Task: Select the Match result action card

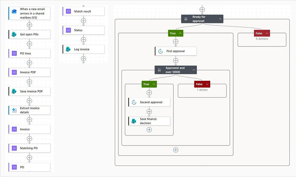Action: click(x=83, y=11)
